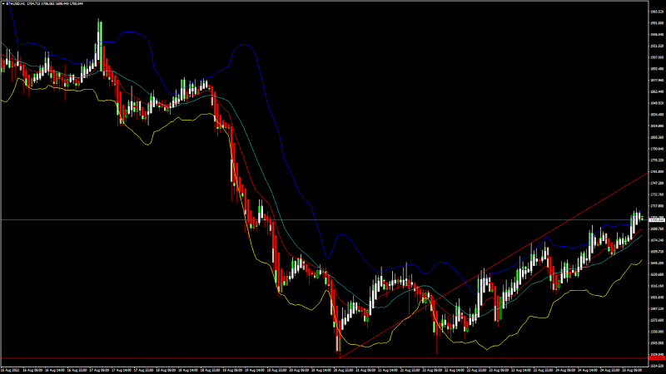Select the red horizontal support line
Image resolution: width=666 pixels, height=374 pixels.
(x=325, y=358)
